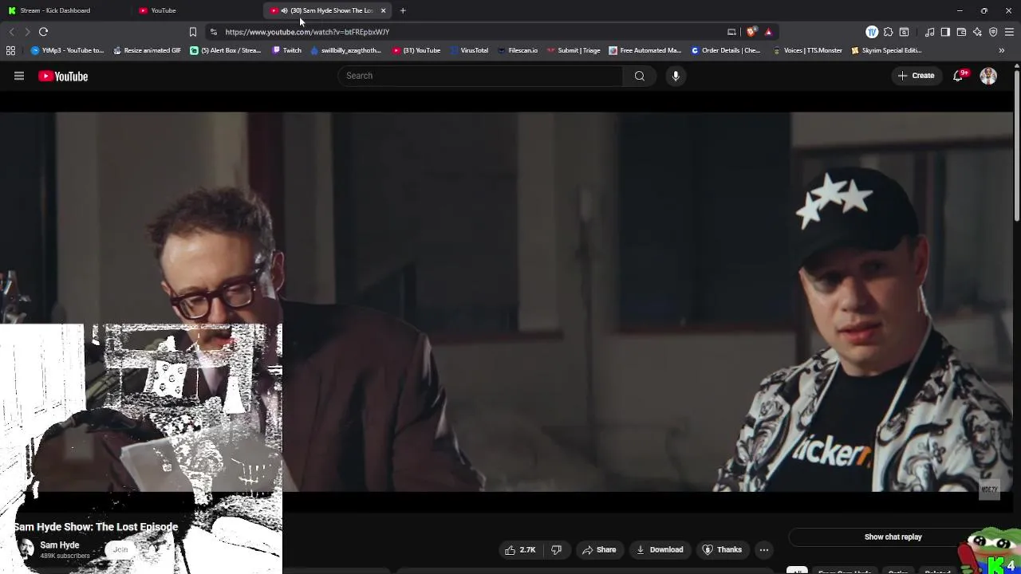The width and height of the screenshot is (1021, 574).
Task: Reload the current page
Action: click(x=44, y=32)
